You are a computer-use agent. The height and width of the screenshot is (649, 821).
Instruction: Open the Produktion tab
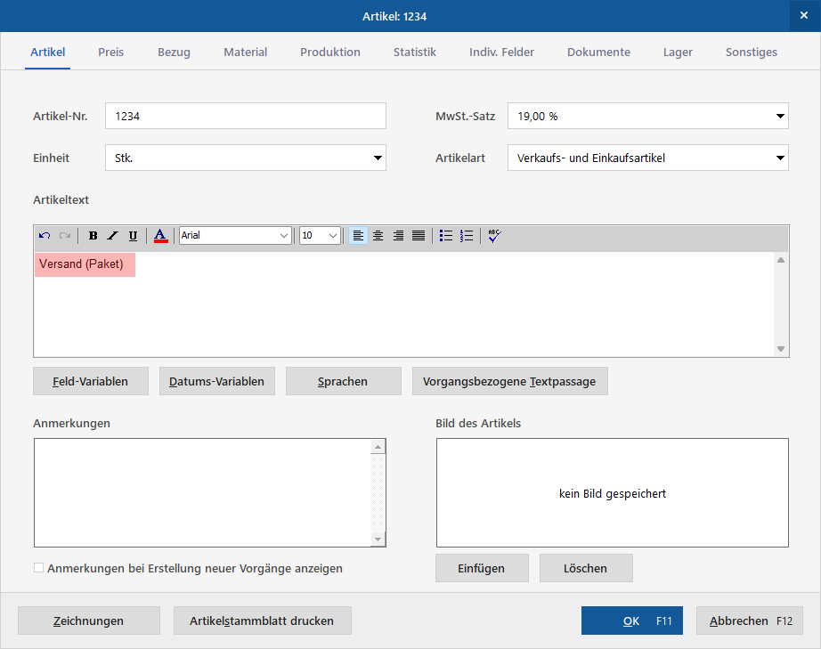(x=330, y=53)
